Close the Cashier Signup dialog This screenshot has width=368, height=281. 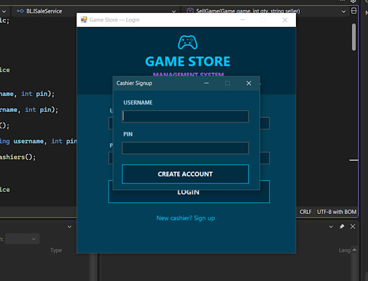[x=249, y=83]
